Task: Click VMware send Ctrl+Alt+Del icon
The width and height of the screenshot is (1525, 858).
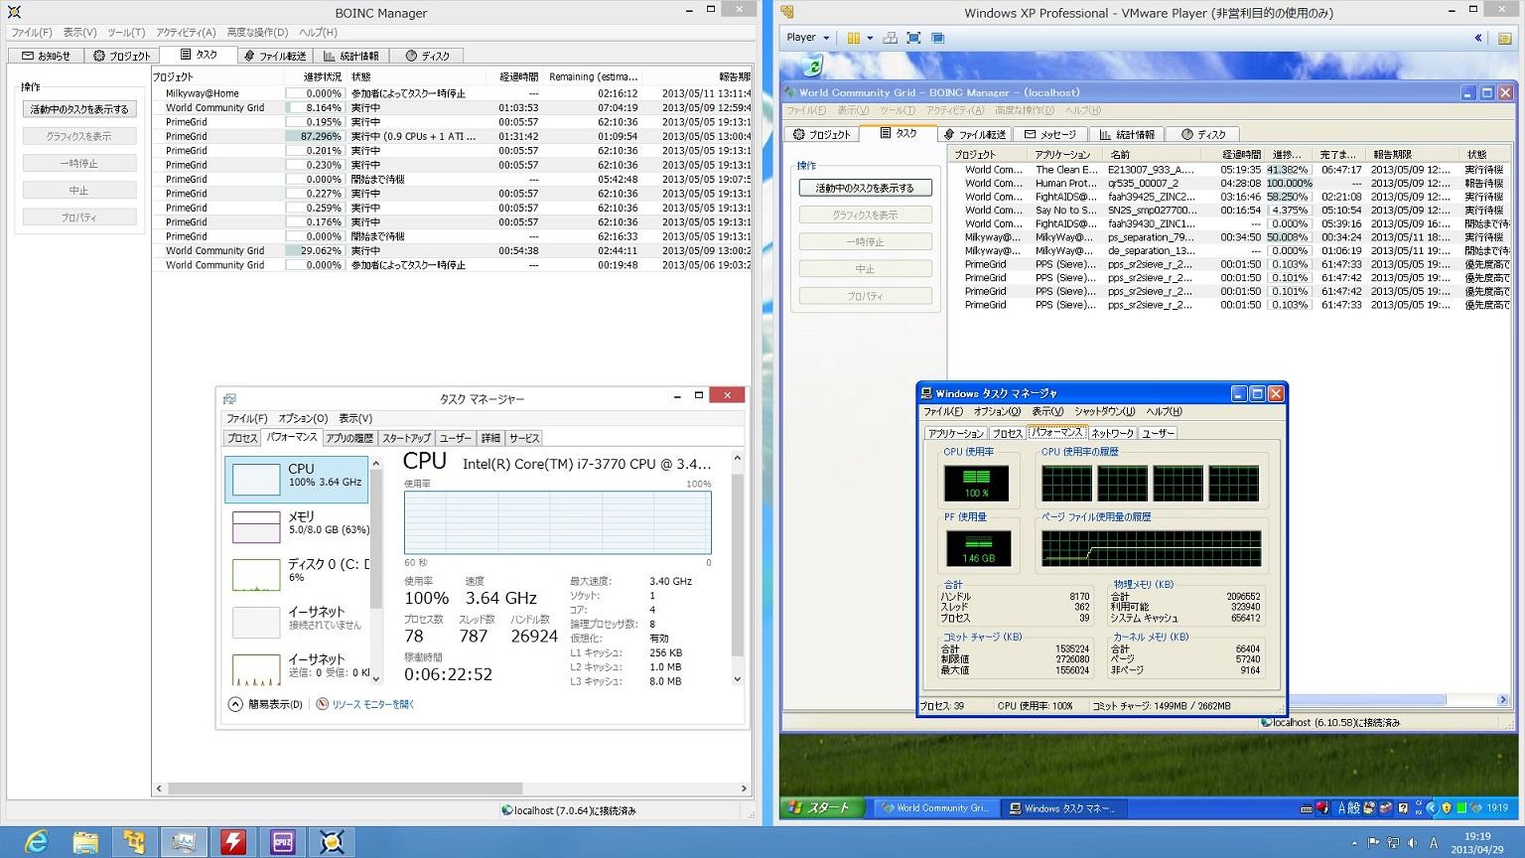Action: 890,38
